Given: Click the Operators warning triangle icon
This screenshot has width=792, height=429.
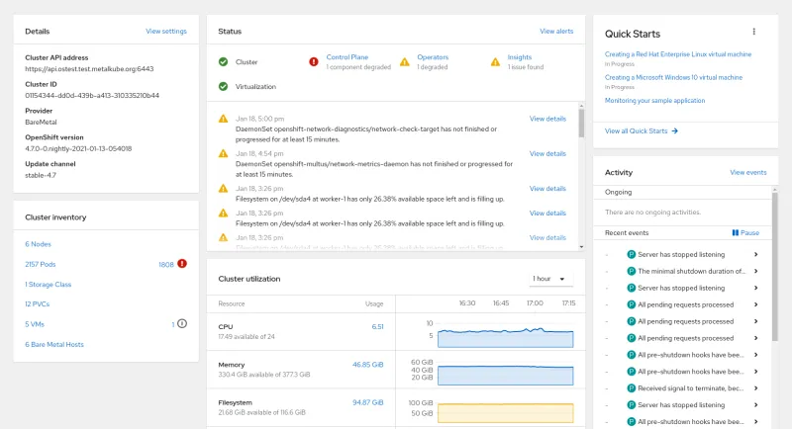Looking at the screenshot, I should [x=404, y=61].
